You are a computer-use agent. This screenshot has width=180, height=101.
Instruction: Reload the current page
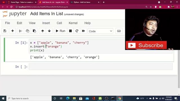[x=11, y=7]
